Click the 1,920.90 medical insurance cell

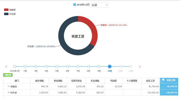(40, 93)
